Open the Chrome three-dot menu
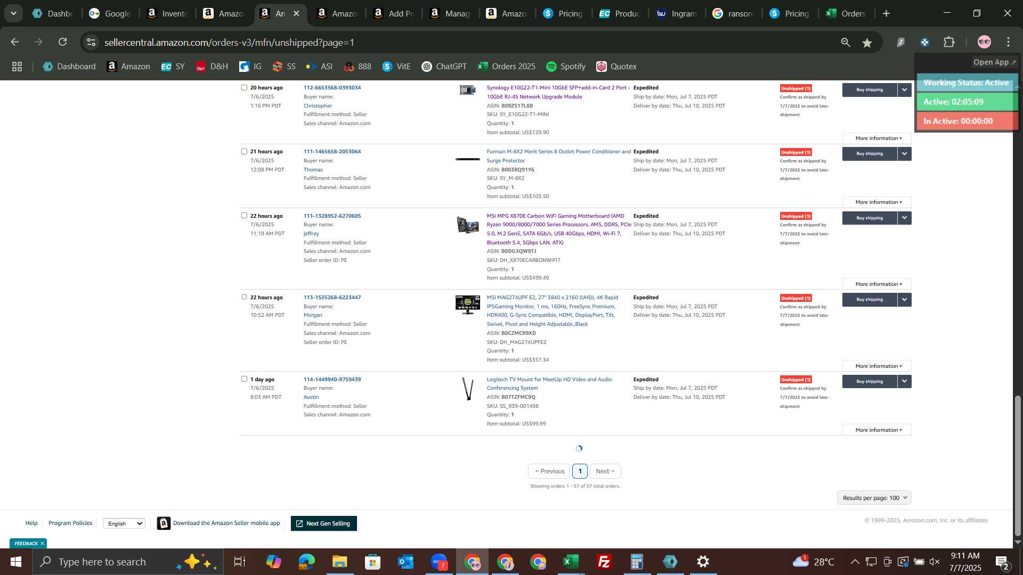This screenshot has width=1023, height=575. (x=1009, y=42)
